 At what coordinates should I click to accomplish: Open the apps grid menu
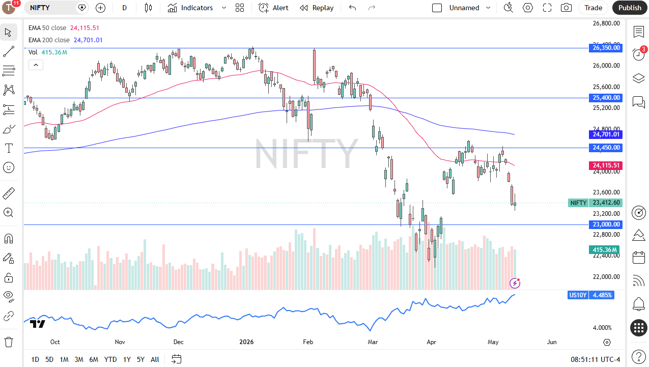638,328
